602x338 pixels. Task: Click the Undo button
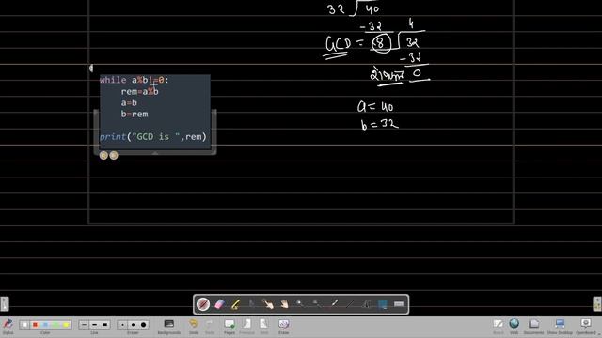point(194,327)
